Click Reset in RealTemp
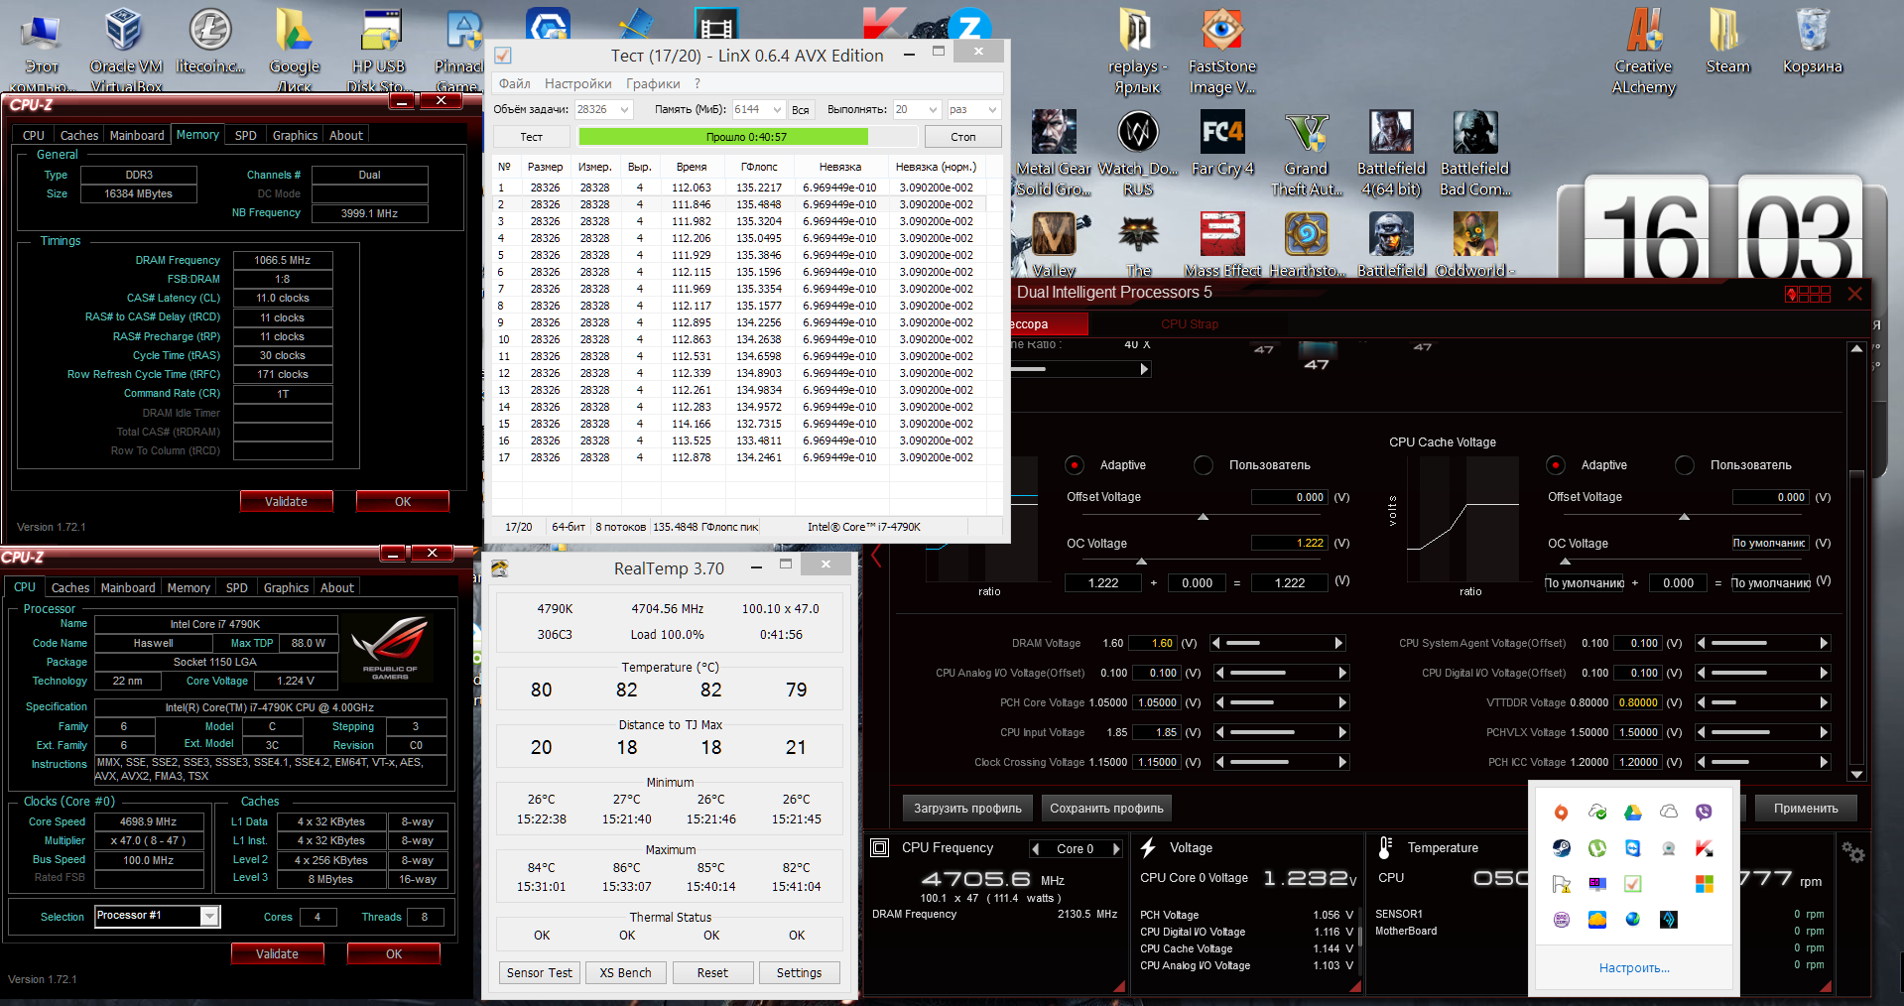This screenshot has height=1006, width=1904. pyautogui.click(x=712, y=972)
